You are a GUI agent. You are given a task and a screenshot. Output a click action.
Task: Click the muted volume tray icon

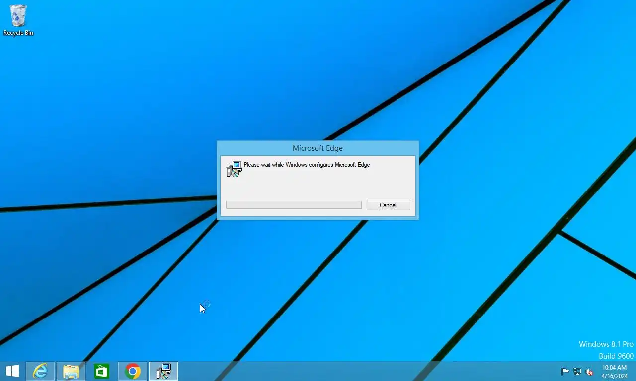[589, 372]
